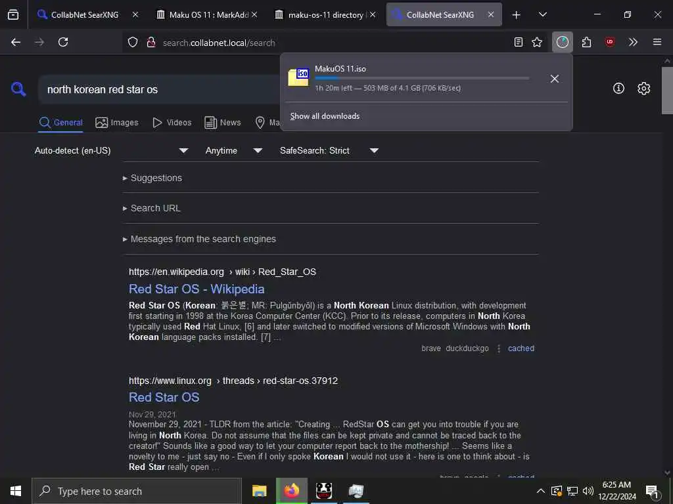Click the address bar URL
Viewport: 673px width, 504px height.
(x=219, y=43)
